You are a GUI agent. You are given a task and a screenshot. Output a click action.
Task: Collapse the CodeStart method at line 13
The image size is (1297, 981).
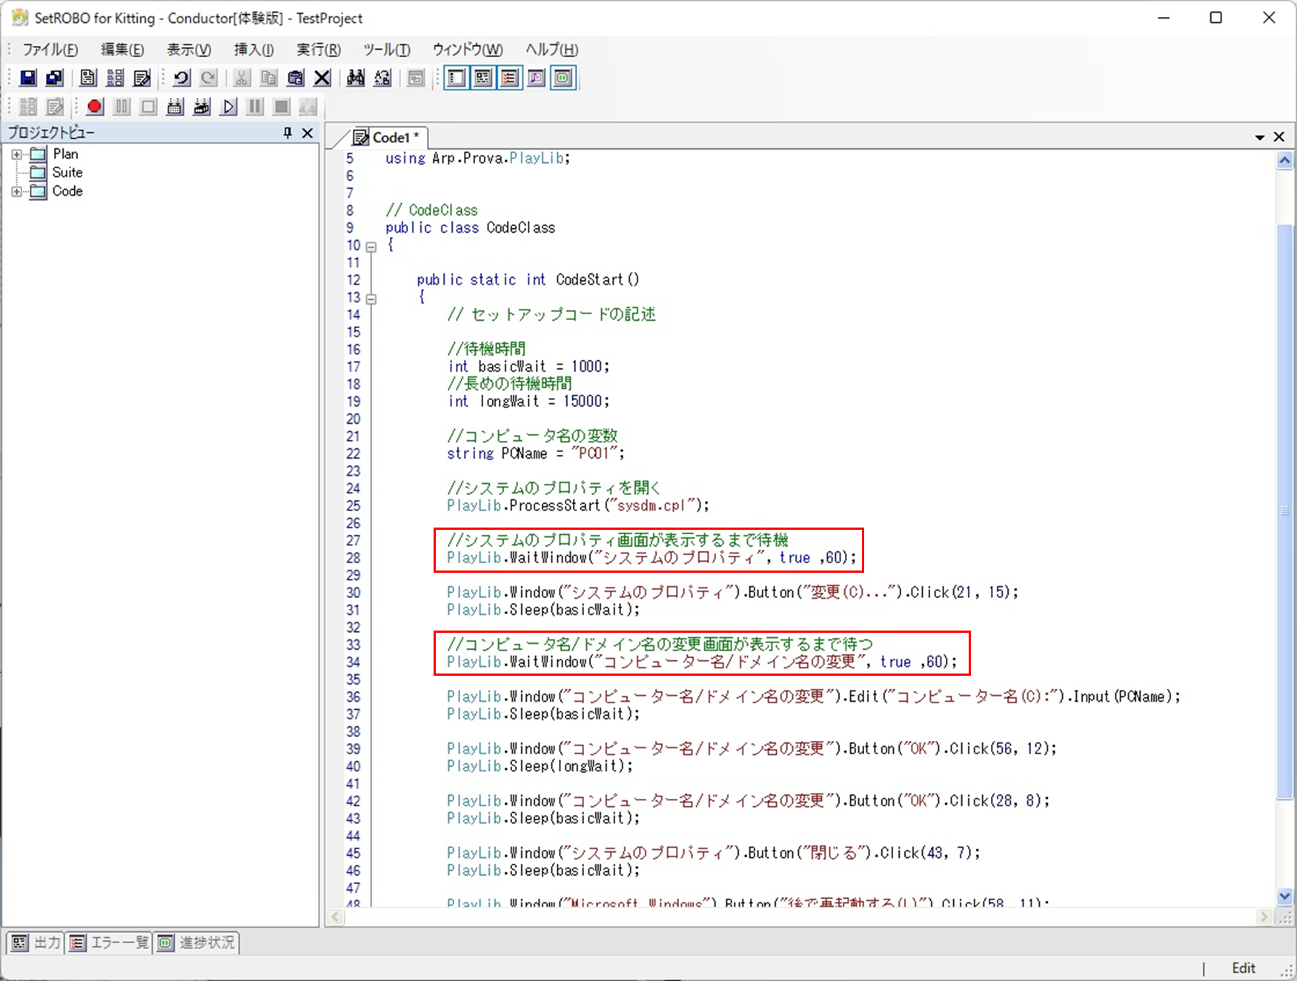click(x=371, y=299)
